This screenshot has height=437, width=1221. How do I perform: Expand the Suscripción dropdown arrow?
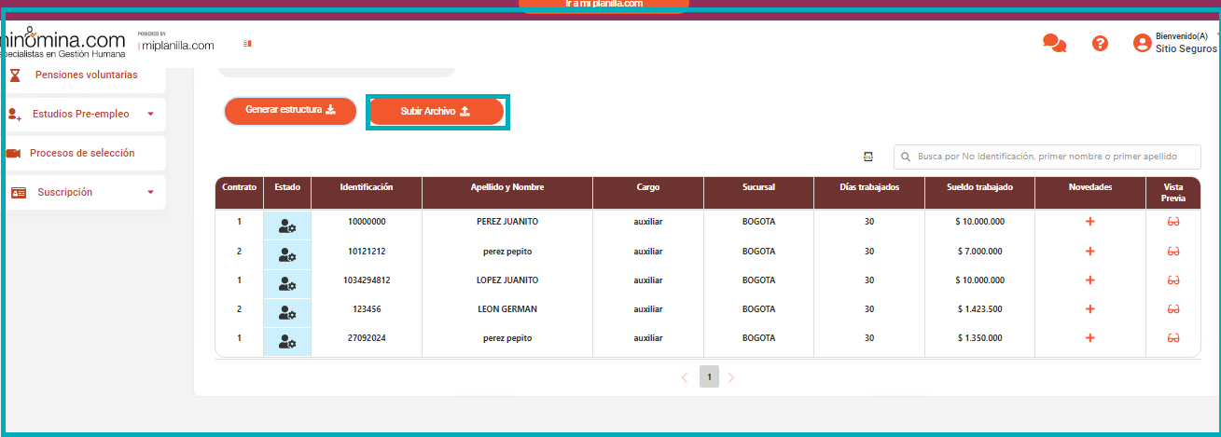[150, 193]
